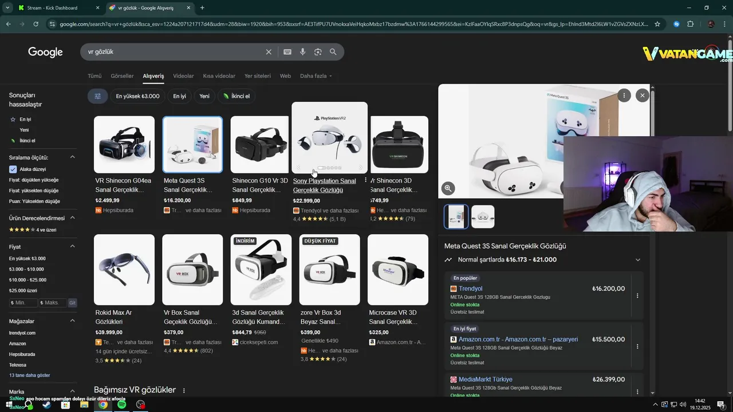The image size is (733, 412).
Task: Filter by 4 ve üzeri star rating
Action: (33, 230)
